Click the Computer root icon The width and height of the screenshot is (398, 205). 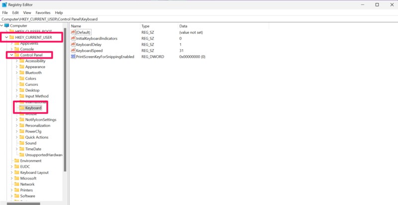point(7,25)
